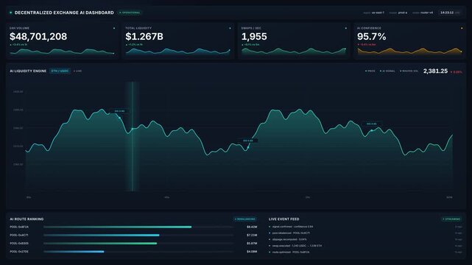Click the vertical crosshair line on the chart
Screen dimensions: 472x265
[132, 136]
